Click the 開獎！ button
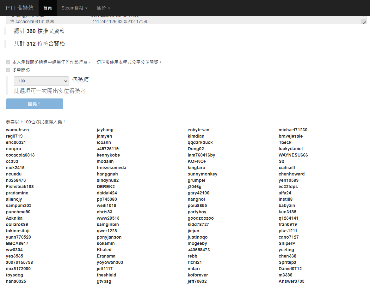The height and width of the screenshot is (285, 370). tap(34, 104)
